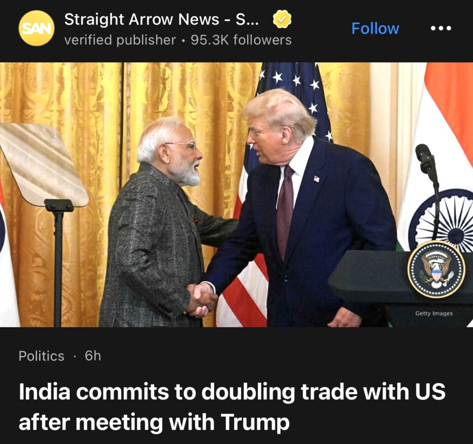Select the Politics category tag

(x=41, y=356)
